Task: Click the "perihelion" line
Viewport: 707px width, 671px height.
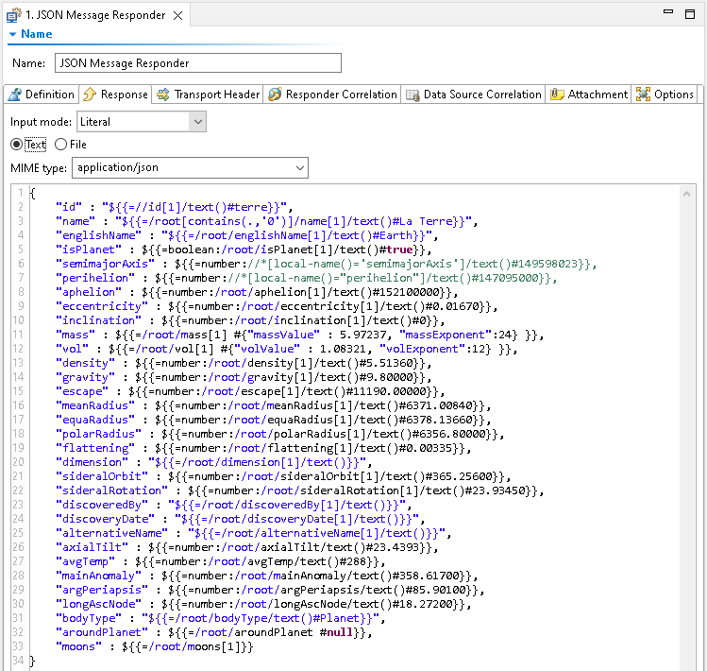Action: [x=306, y=278]
